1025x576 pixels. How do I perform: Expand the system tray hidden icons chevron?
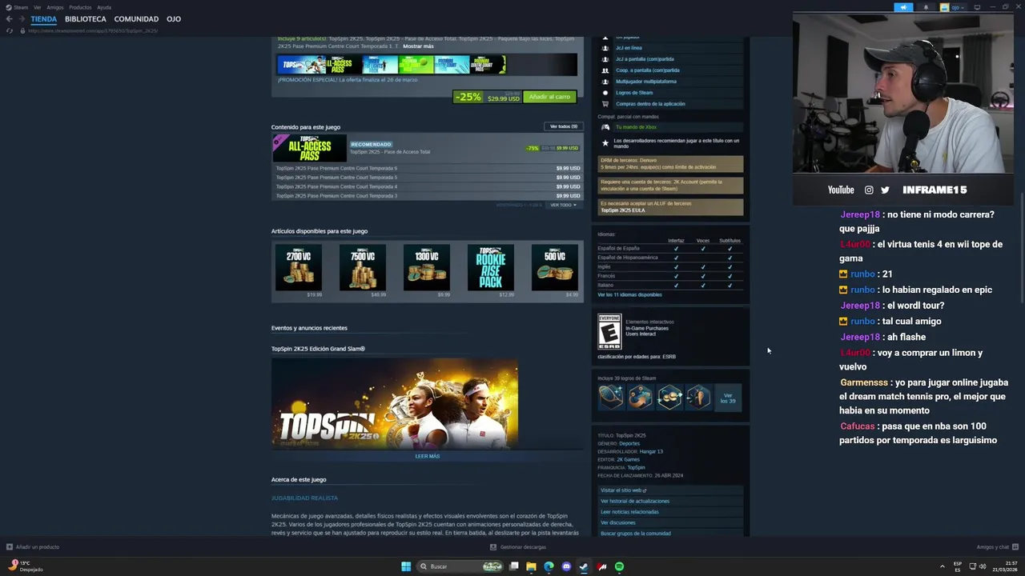tap(942, 566)
